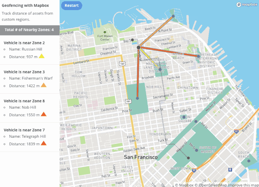
Task: Click the blue transit station icon near South Beach
Action: (230, 170)
